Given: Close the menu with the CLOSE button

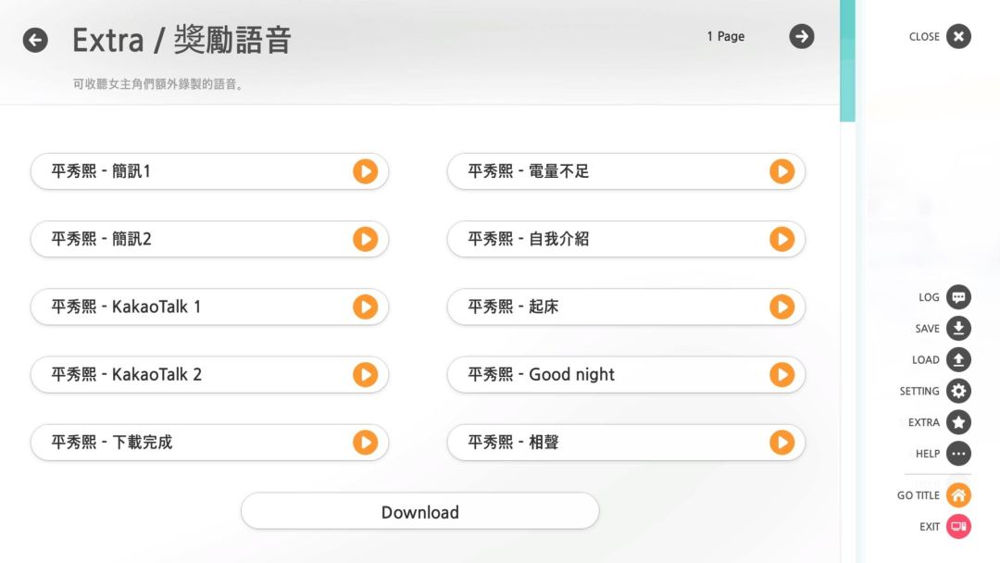Looking at the screenshot, I should tap(958, 37).
